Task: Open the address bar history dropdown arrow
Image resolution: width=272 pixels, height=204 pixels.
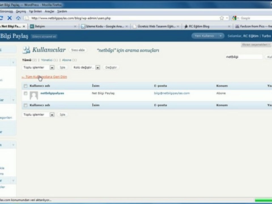Action: [227, 18]
